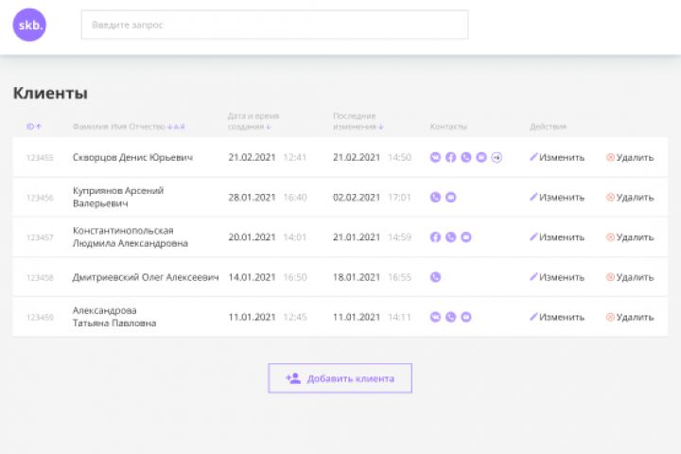Focus the Введите запрос search field

point(274,25)
